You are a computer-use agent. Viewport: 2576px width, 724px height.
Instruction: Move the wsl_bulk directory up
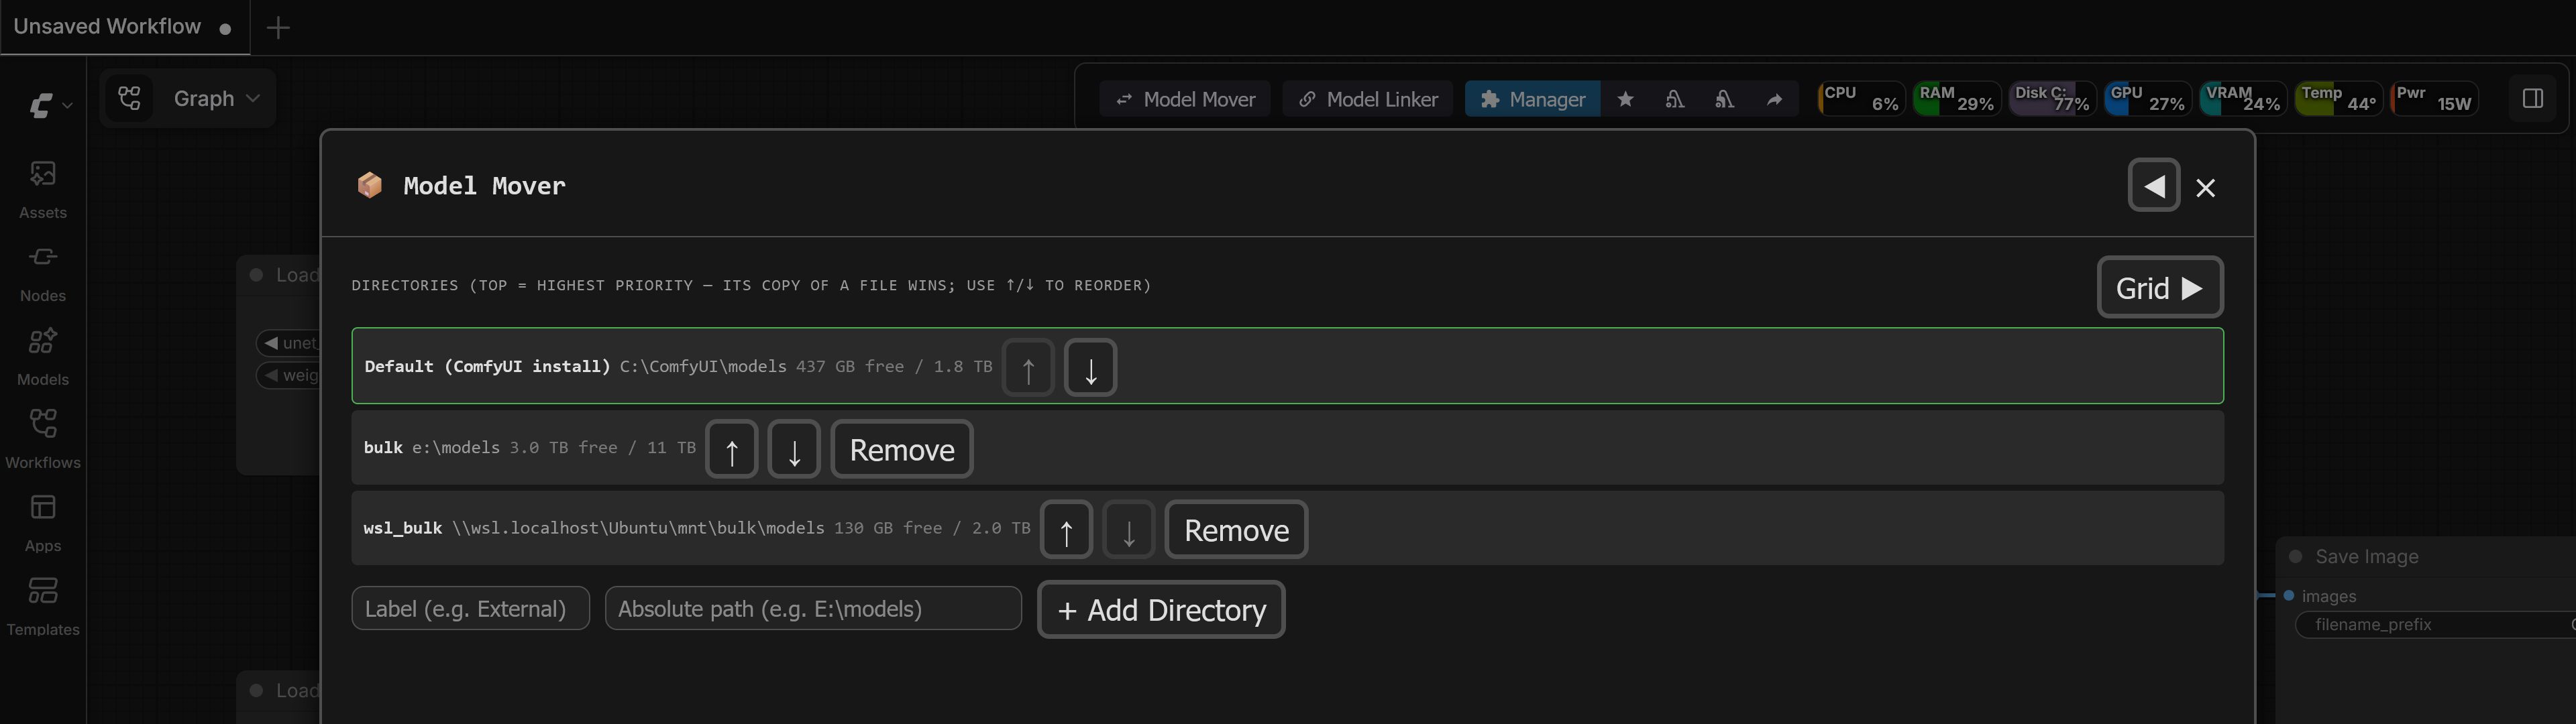pos(1066,530)
